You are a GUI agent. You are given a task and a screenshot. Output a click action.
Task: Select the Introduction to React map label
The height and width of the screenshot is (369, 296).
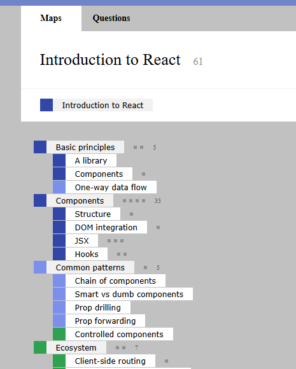(102, 105)
